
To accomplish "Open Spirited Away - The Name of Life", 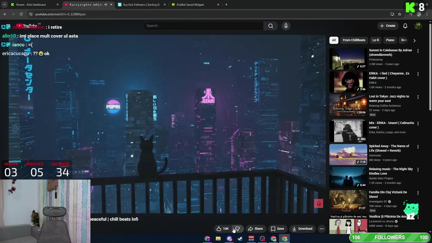I will [x=389, y=148].
